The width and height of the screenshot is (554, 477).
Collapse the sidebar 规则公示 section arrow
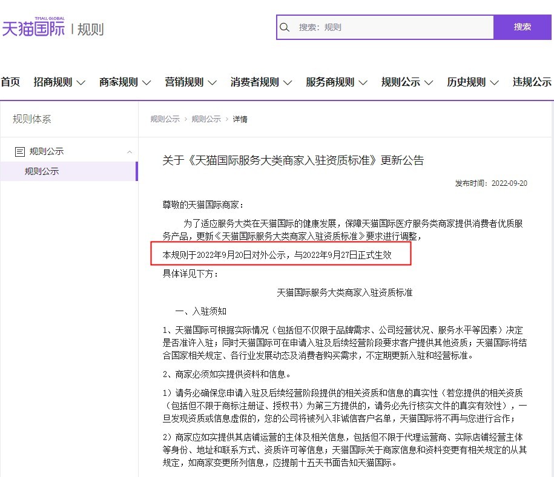click(x=130, y=152)
